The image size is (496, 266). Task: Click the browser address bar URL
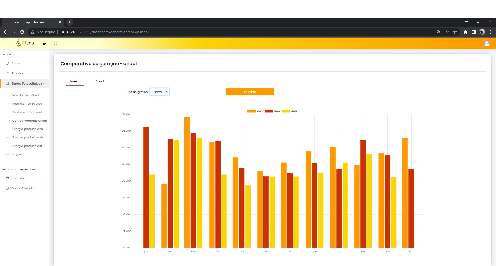pyautogui.click(x=104, y=32)
